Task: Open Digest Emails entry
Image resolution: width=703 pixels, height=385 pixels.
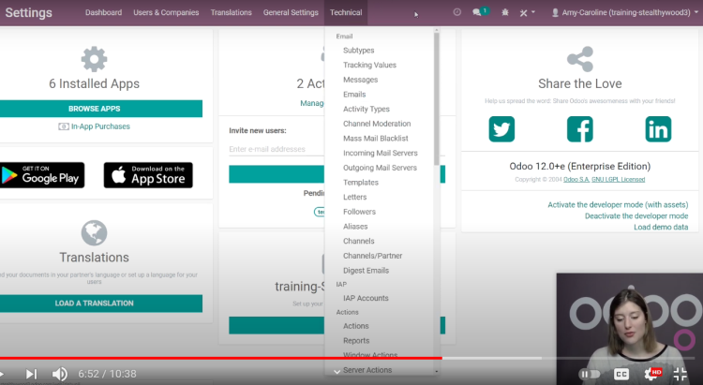Action: click(366, 271)
